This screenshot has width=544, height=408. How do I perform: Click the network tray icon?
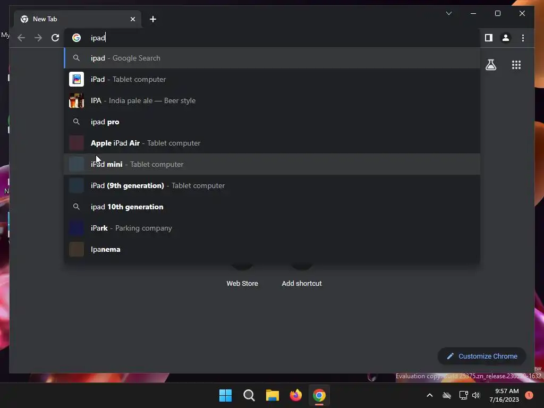click(x=463, y=395)
